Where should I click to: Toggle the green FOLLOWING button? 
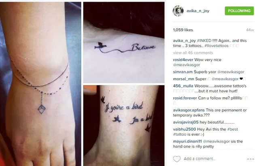point(239,11)
